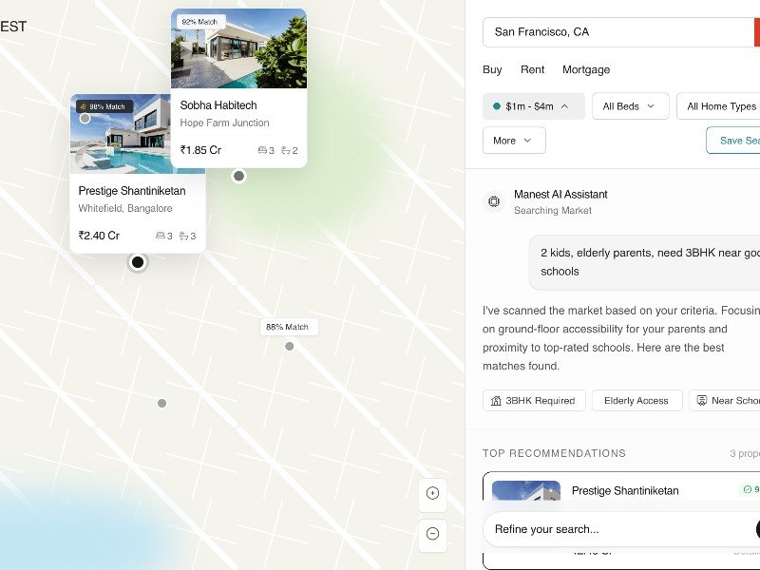Click the Save Search button
The width and height of the screenshot is (760, 570).
(736, 141)
